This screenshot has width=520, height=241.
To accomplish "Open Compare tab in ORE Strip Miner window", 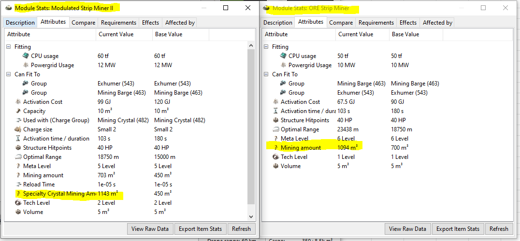I will pos(341,23).
